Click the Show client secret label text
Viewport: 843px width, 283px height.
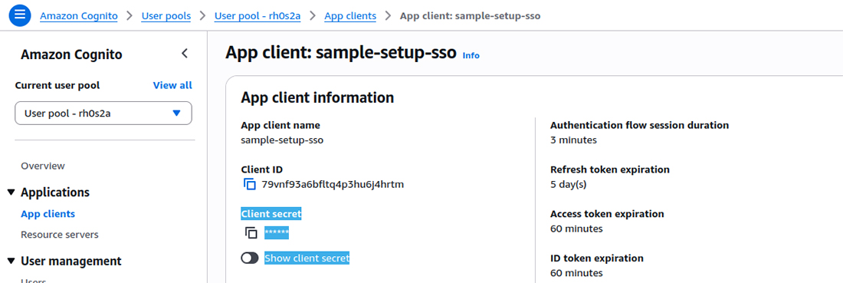click(307, 258)
